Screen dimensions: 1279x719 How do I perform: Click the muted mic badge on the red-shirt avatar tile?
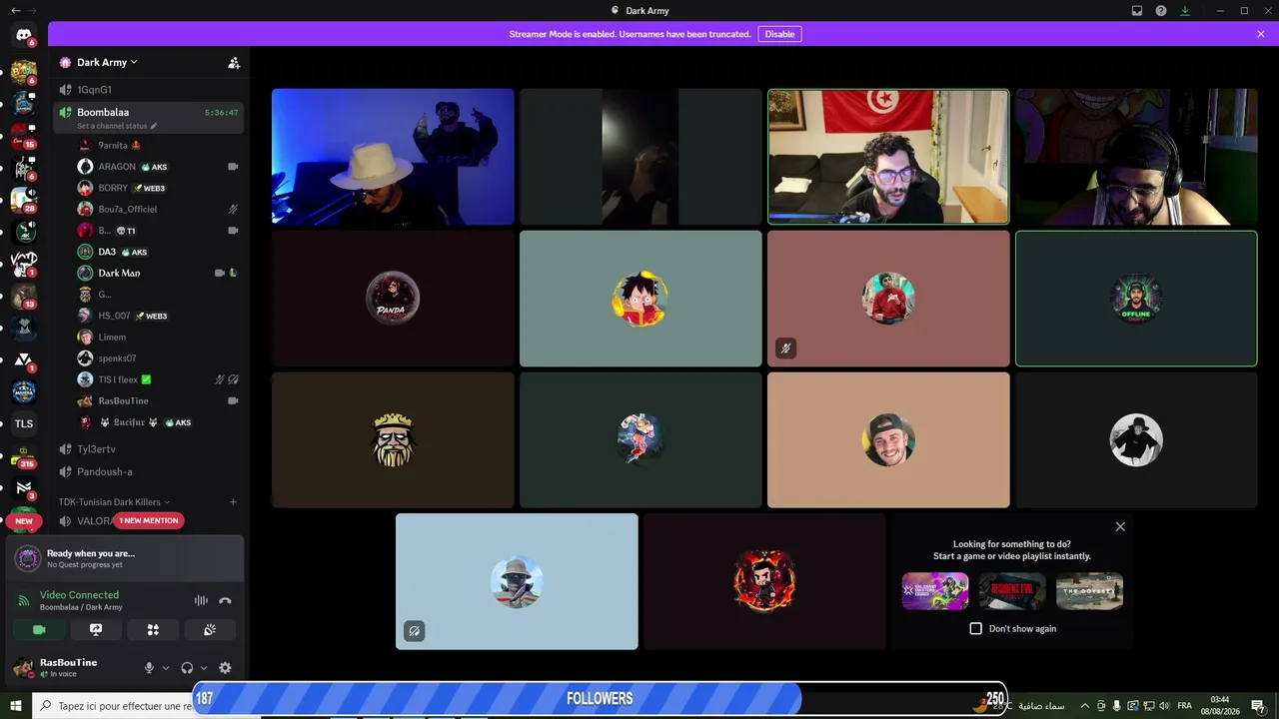click(x=785, y=349)
